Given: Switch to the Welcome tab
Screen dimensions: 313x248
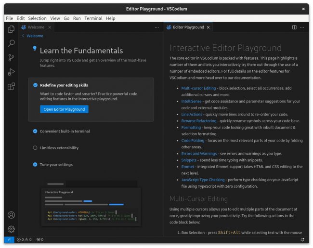Looking at the screenshot, I should 36,27.
